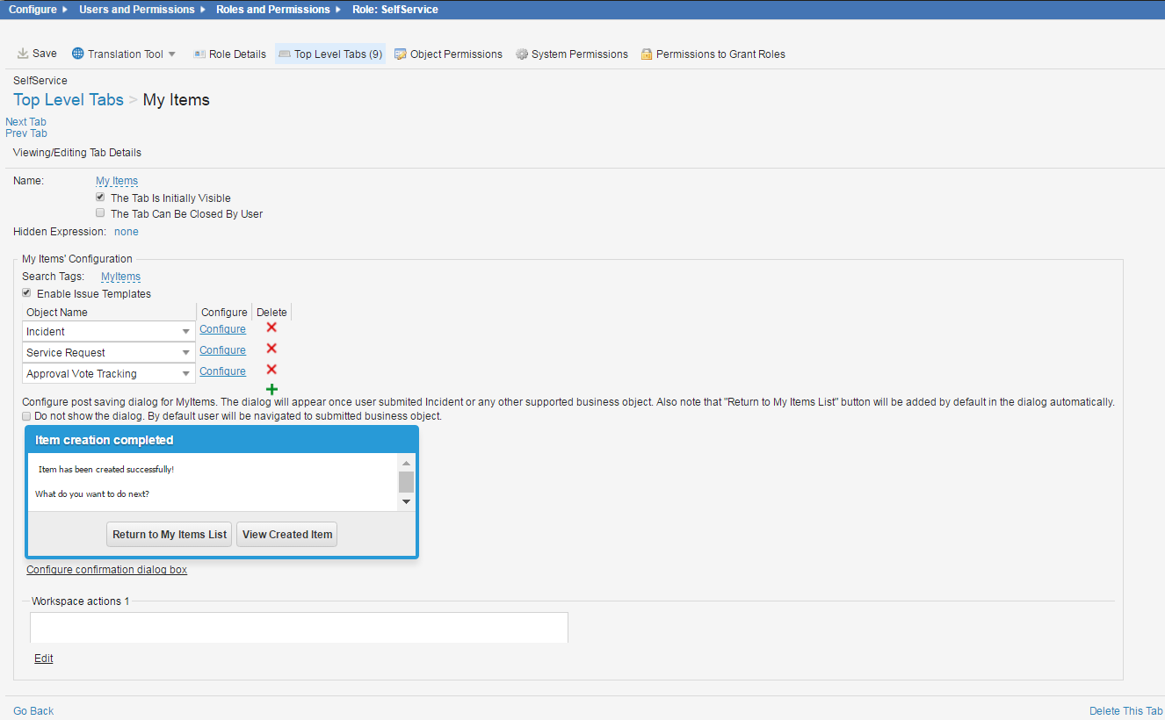Delete the Approval Vote Tracking row
Viewport: 1165px width, 720px height.
click(271, 370)
